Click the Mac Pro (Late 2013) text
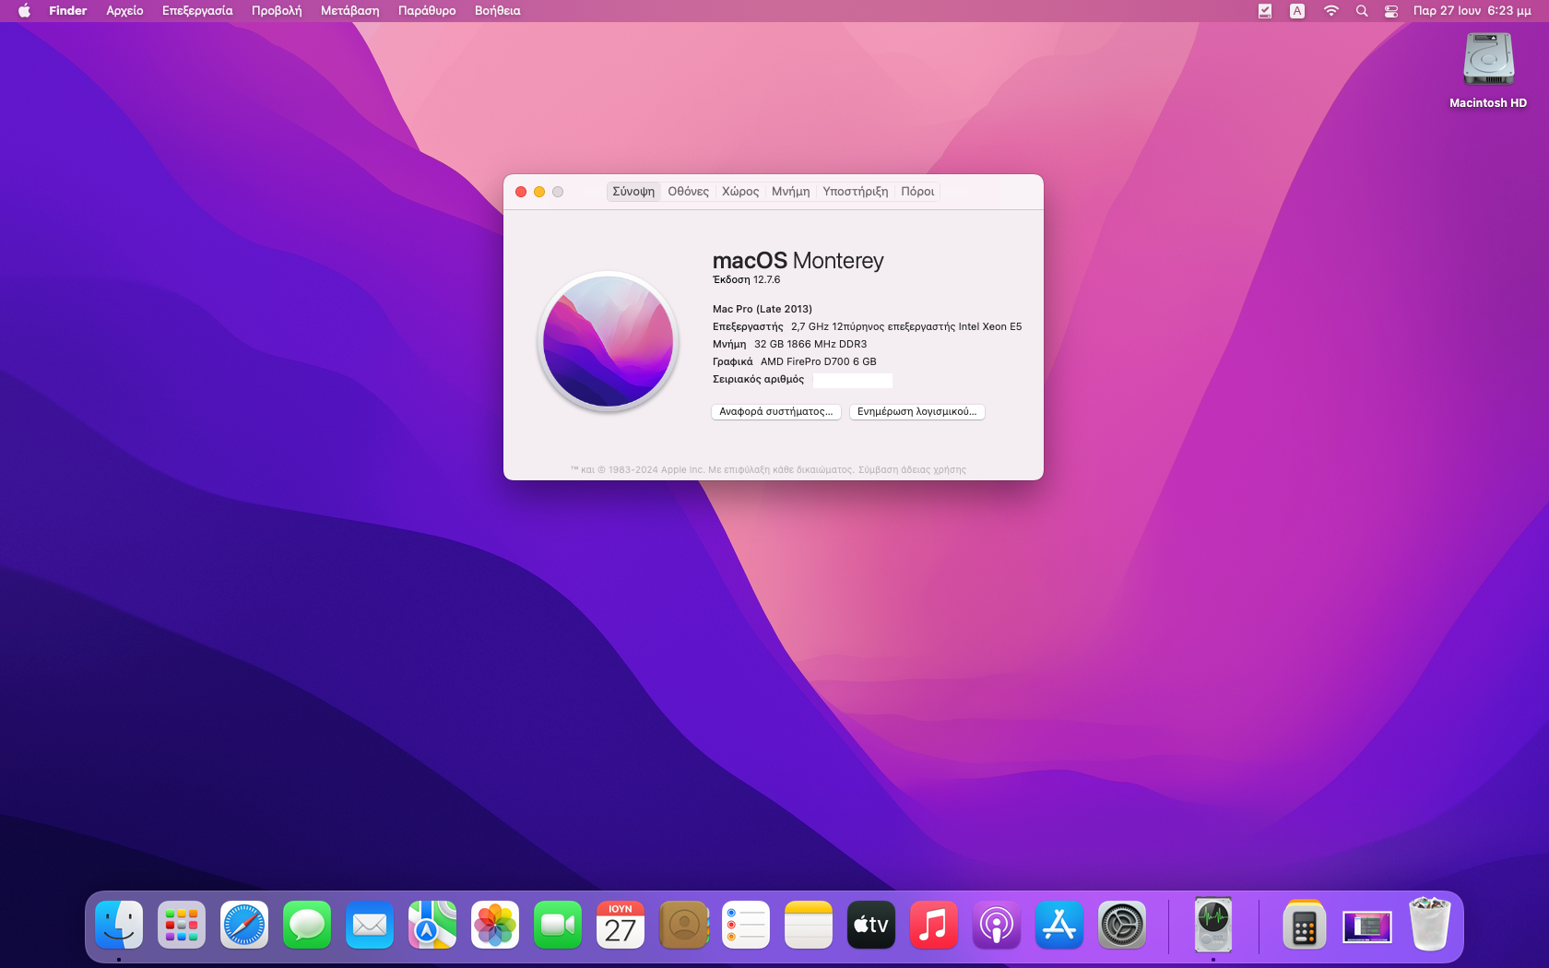The image size is (1549, 968). (763, 310)
